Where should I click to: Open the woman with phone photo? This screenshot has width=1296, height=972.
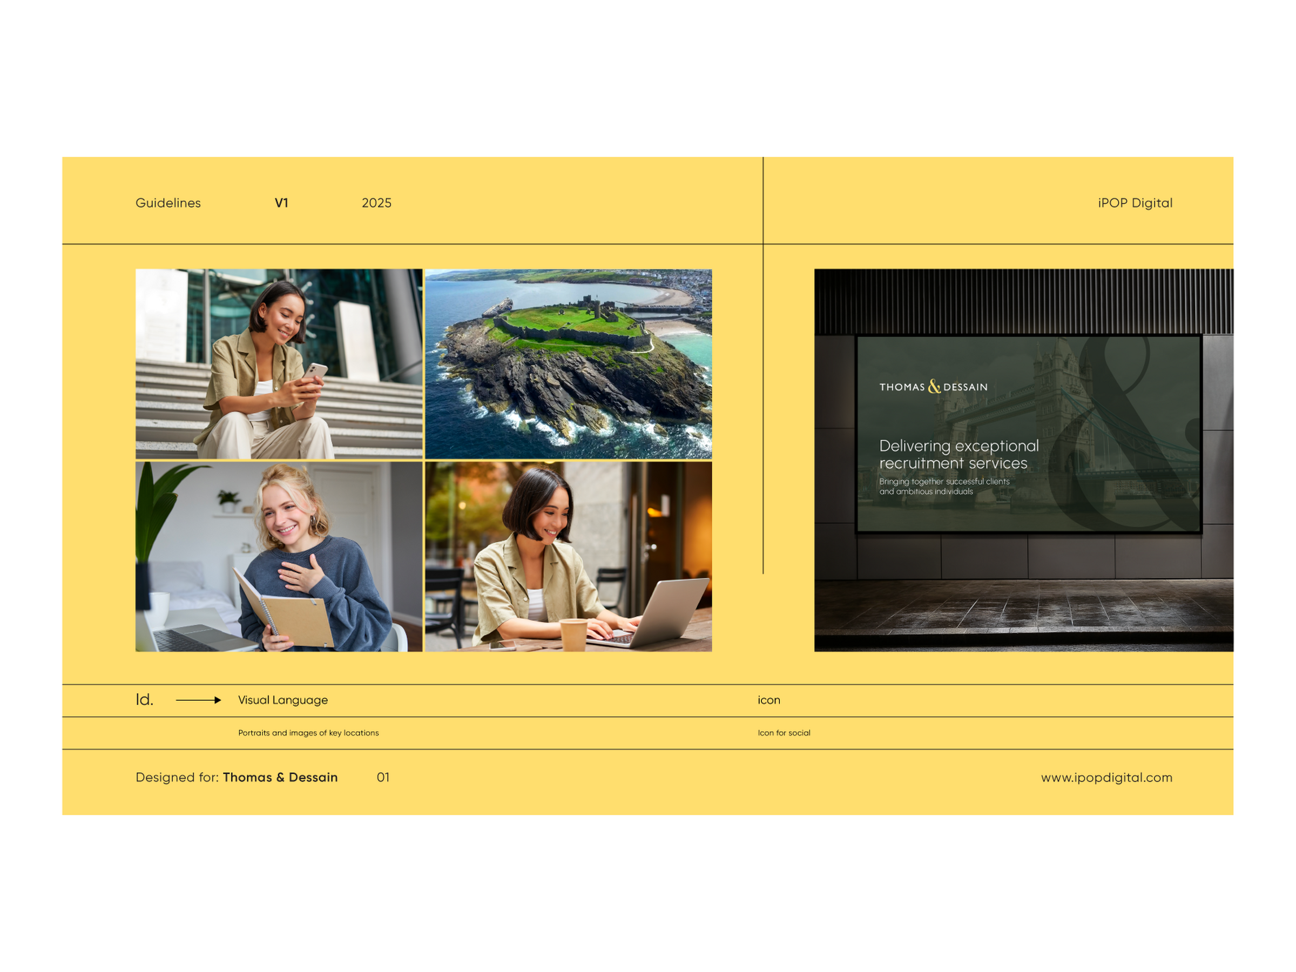279,363
